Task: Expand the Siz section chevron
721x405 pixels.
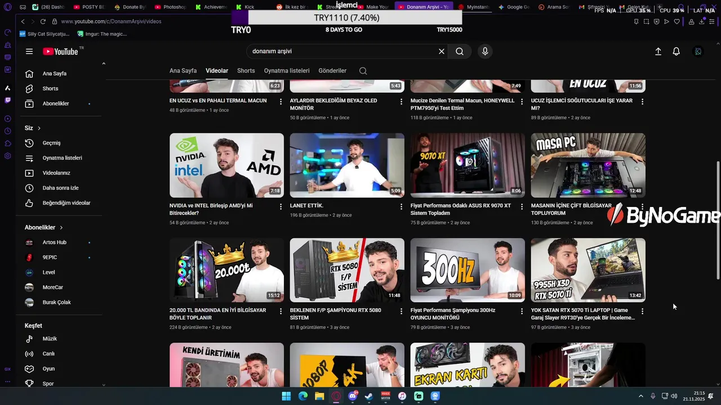Action: click(x=39, y=128)
